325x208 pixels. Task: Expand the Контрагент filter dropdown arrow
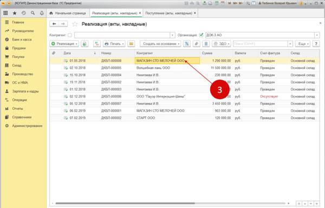point(172,35)
